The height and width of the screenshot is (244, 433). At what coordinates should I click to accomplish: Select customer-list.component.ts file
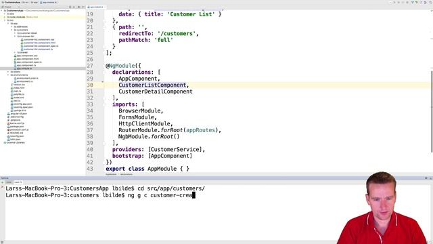click(37, 49)
